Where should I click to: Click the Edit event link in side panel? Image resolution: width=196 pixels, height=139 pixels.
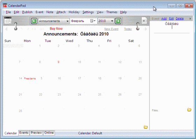pos(171,19)
